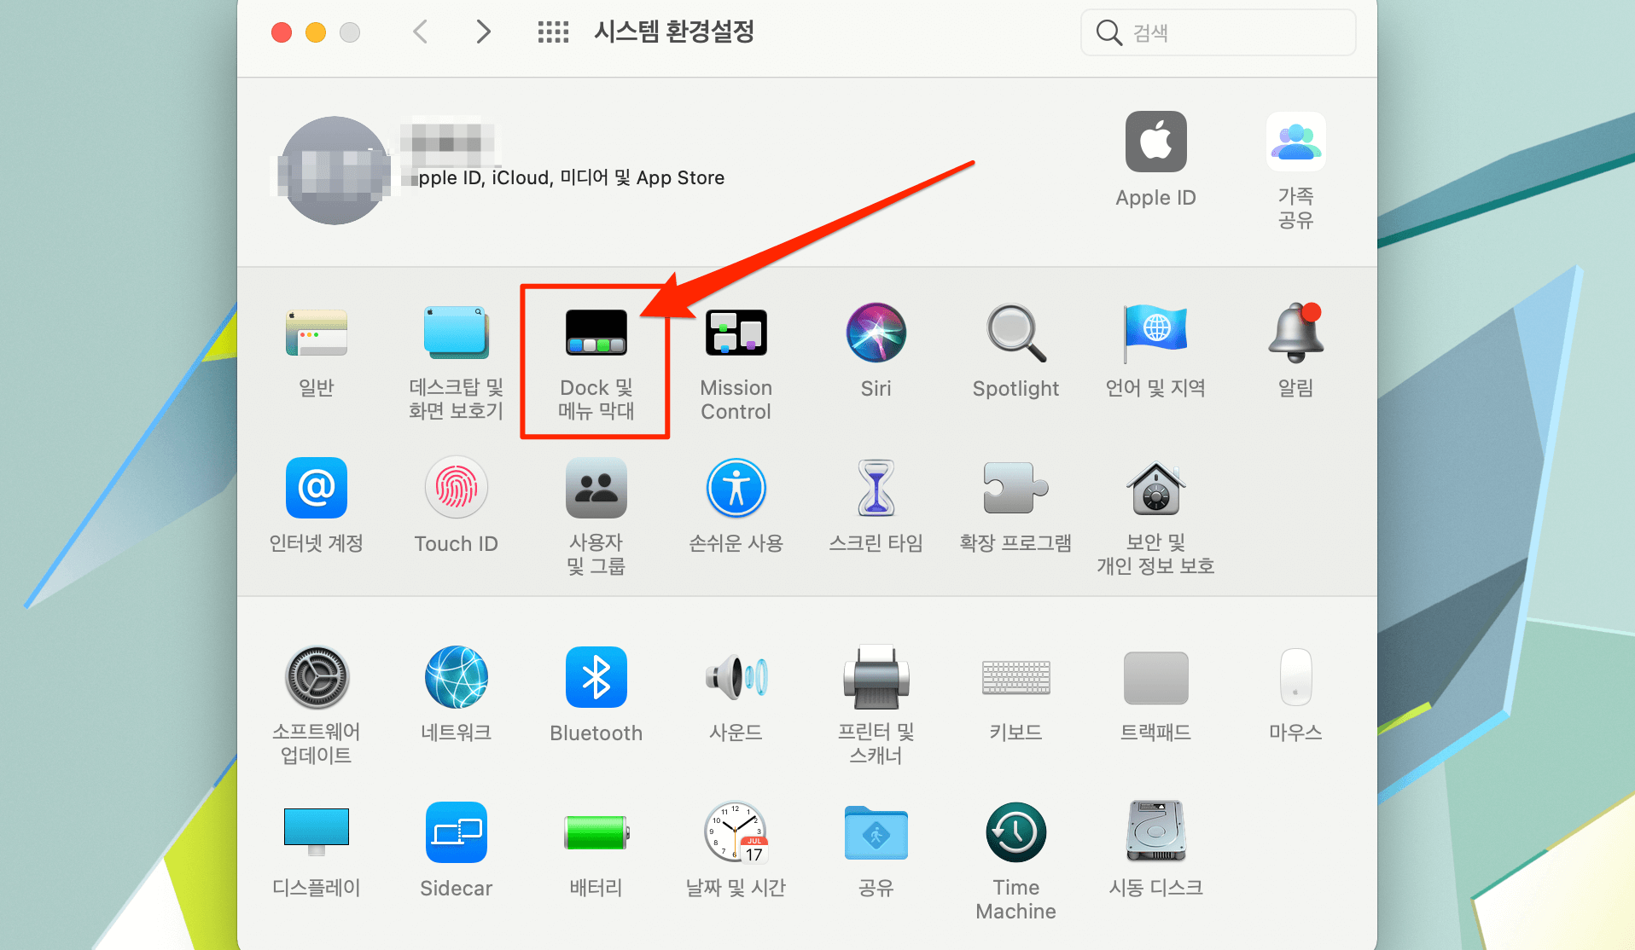Minimize the window with yellow button
Image resolution: width=1635 pixels, height=950 pixels.
coord(316,32)
